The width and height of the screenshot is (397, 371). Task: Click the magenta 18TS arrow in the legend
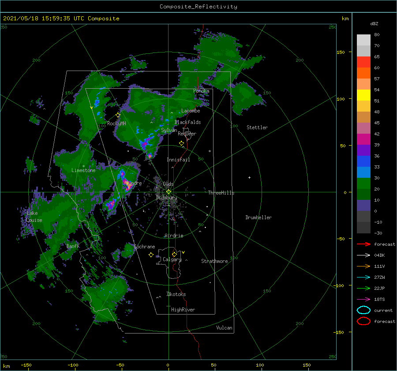(x=363, y=300)
